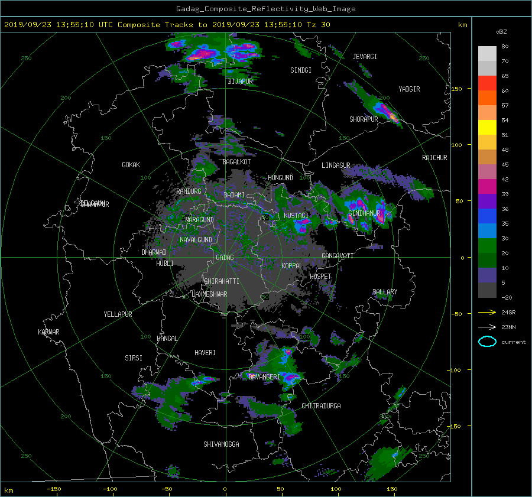
Task: Click the DHARWAD city label
Action: point(154,252)
